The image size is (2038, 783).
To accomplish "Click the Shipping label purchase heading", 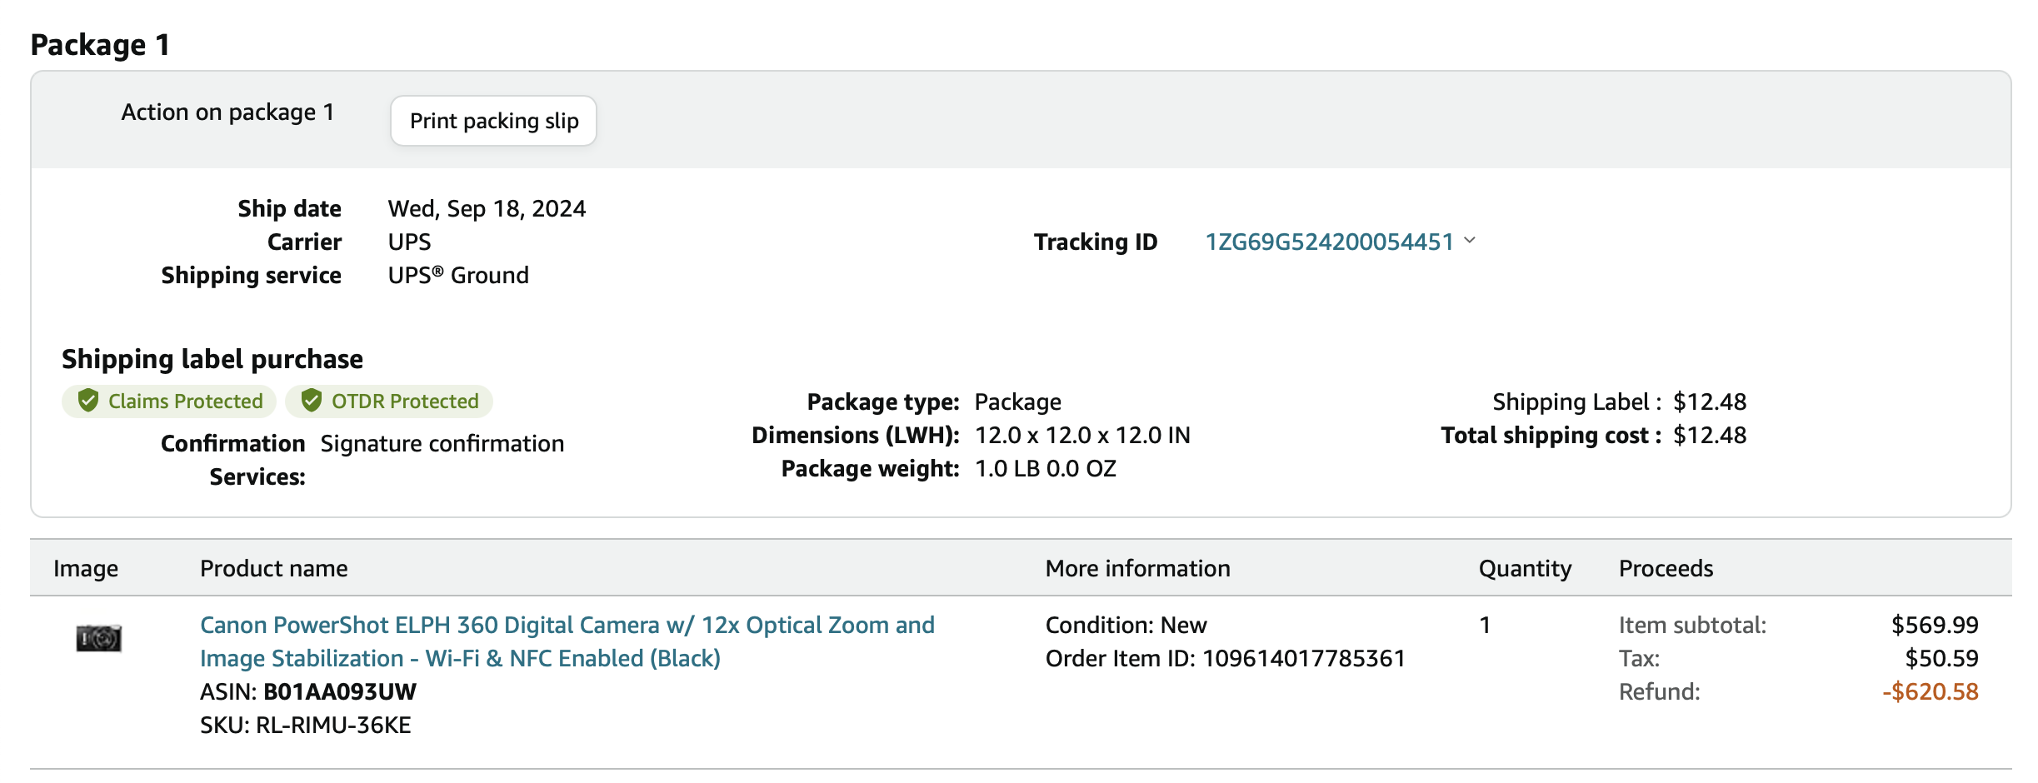I will pos(212,359).
